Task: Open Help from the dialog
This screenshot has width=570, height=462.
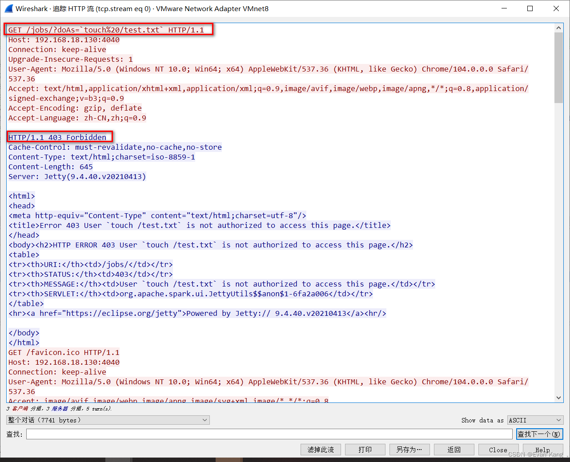Action: (x=542, y=450)
